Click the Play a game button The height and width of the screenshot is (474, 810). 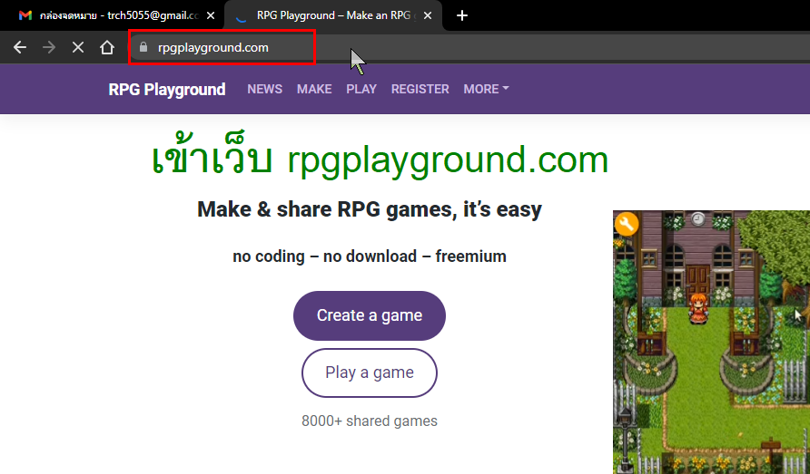click(x=370, y=372)
